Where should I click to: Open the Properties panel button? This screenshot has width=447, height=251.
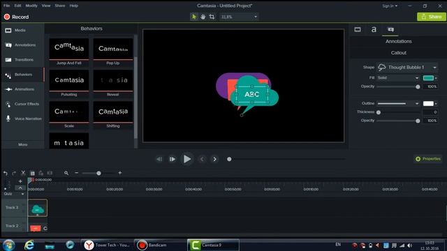pyautogui.click(x=428, y=159)
